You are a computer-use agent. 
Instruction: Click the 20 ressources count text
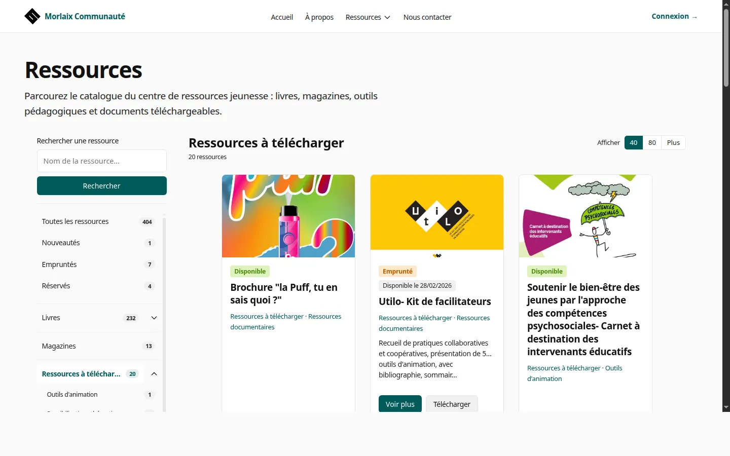coord(207,157)
